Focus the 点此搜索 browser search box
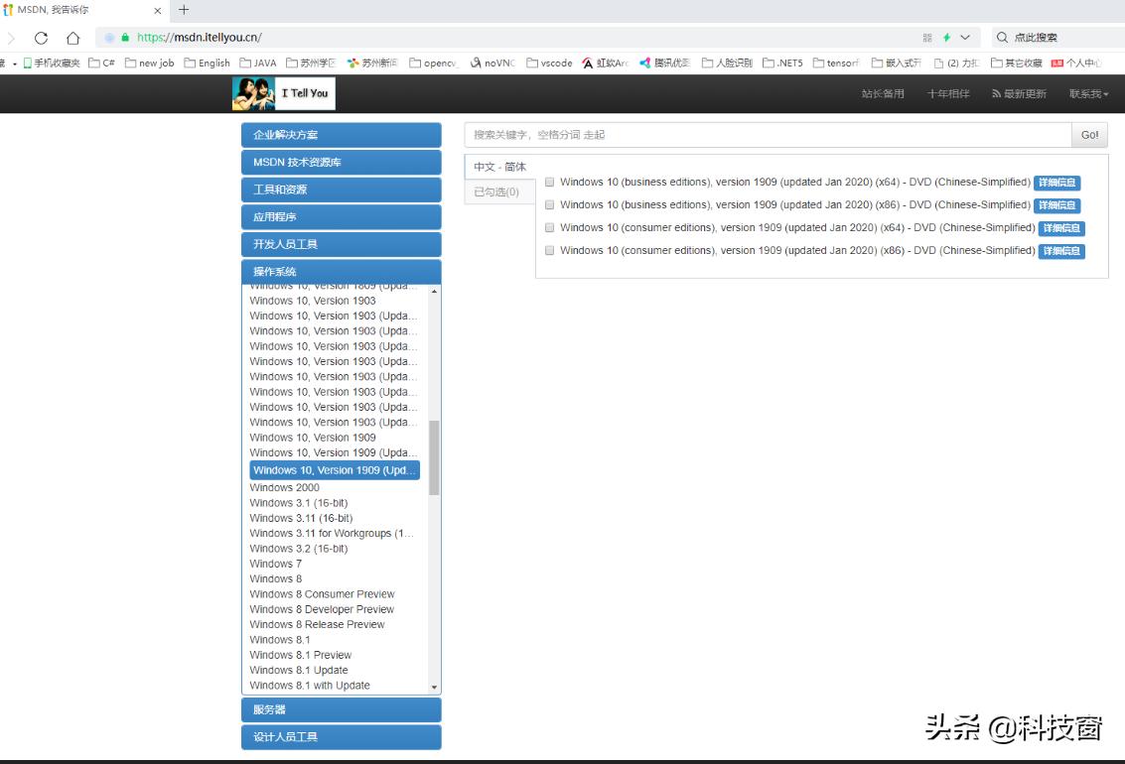1125x764 pixels. pyautogui.click(x=1059, y=38)
